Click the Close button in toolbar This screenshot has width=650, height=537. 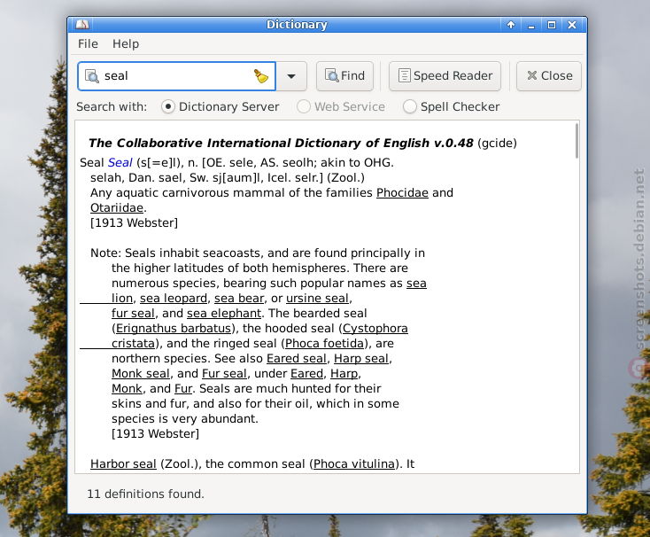549,76
